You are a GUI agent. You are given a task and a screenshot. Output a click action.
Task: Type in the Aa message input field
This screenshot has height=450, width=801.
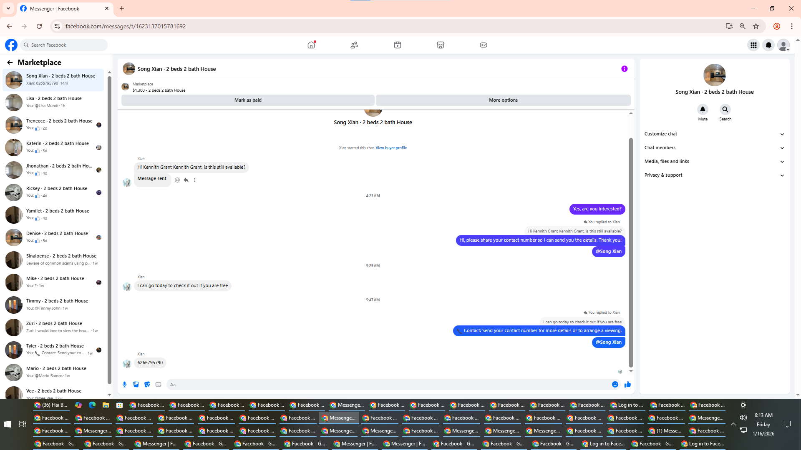point(388,384)
